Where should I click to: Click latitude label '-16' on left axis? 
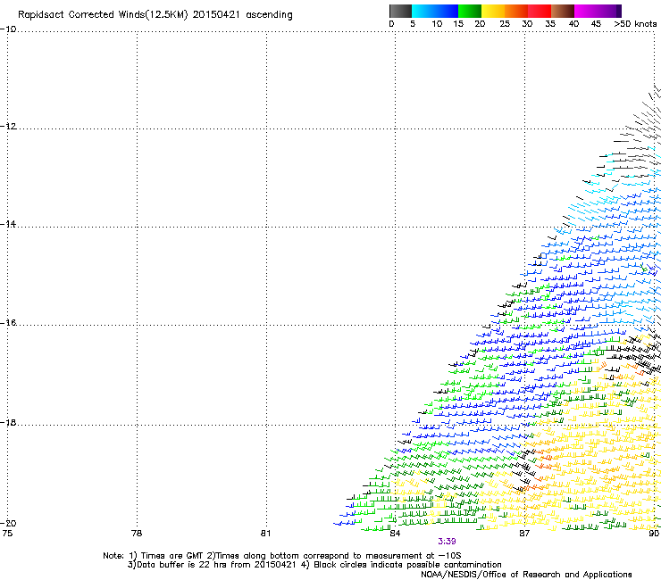tap(8, 323)
